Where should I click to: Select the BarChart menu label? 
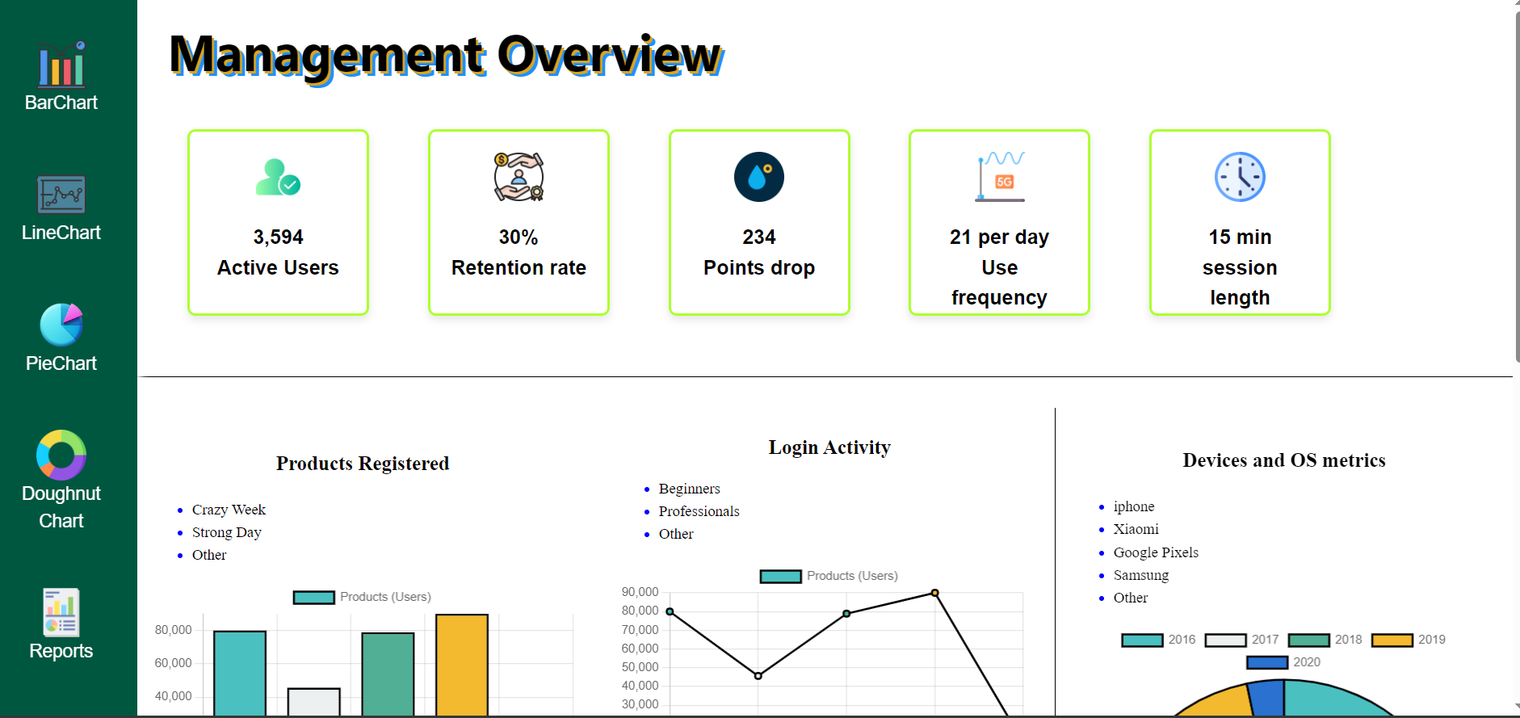[x=61, y=103]
